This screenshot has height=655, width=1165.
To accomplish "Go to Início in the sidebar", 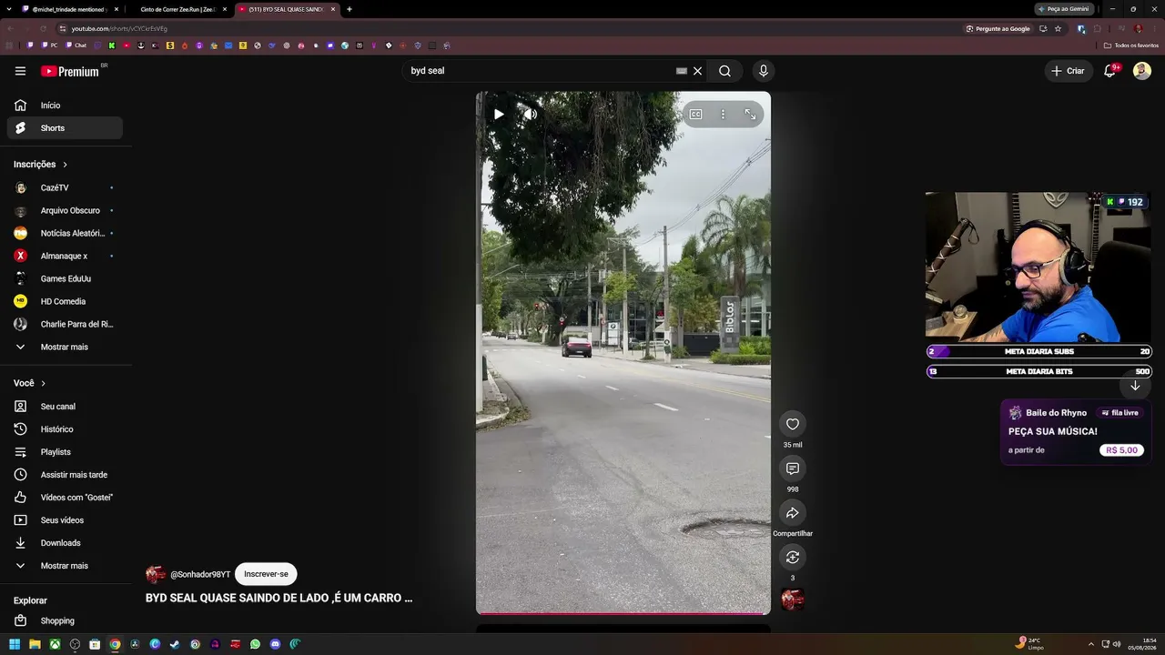I will coord(65,106).
